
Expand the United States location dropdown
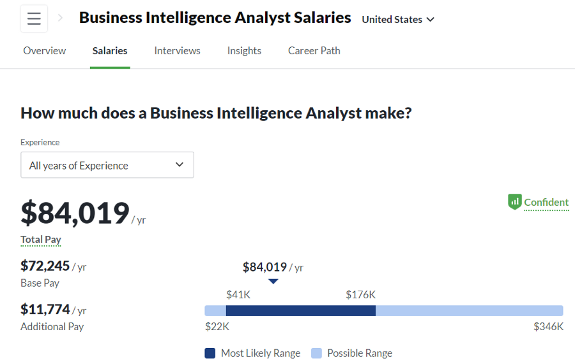[398, 19]
